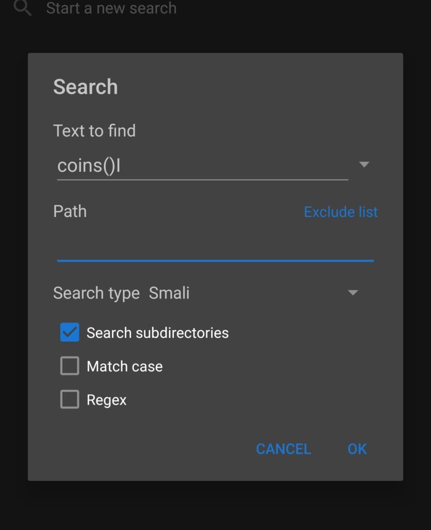The image size is (431, 530).
Task: Click the magnifier search icon at top
Action: pos(23,7)
